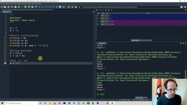Open editor pane options menu

[x=93, y=12]
